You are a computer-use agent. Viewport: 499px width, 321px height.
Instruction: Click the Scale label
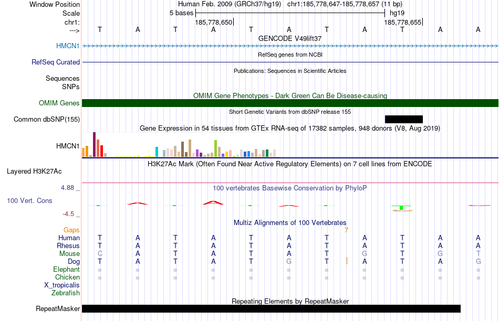click(71, 13)
